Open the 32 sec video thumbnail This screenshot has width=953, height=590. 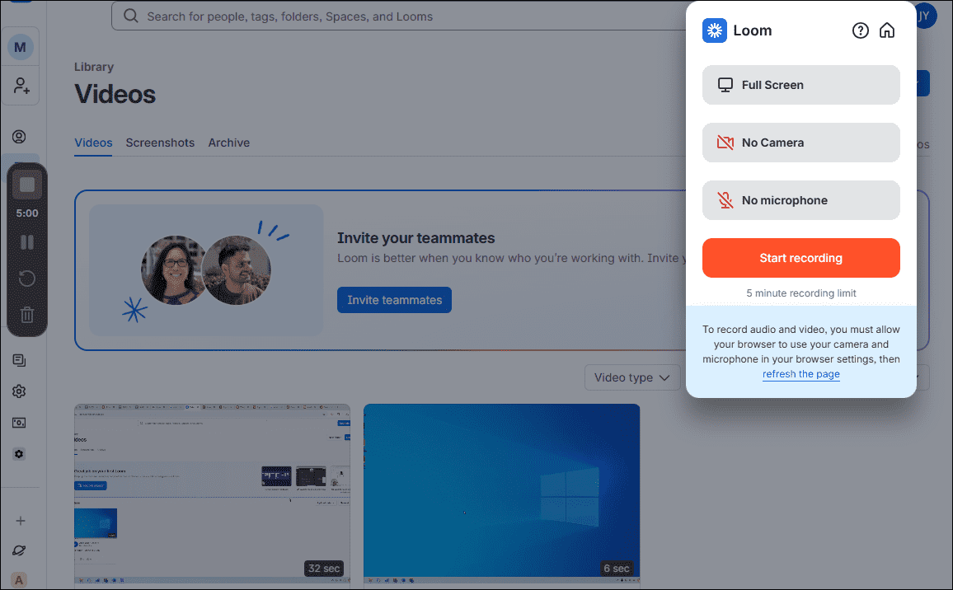212,494
